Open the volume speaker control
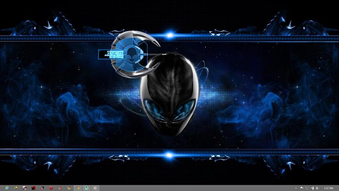This screenshot has height=191, width=339. click(x=318, y=188)
